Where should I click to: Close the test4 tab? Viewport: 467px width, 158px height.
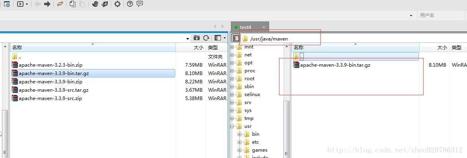pos(264,27)
